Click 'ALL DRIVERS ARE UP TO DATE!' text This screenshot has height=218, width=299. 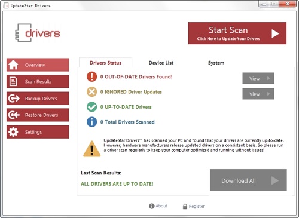click(x=117, y=184)
